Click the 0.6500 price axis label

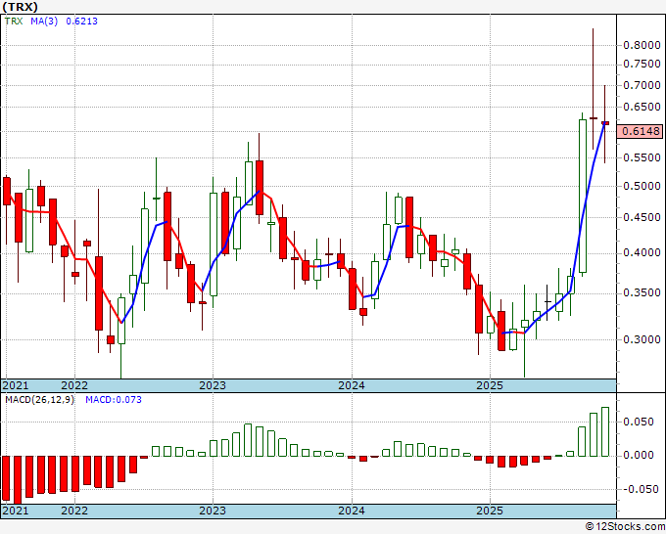coord(642,107)
